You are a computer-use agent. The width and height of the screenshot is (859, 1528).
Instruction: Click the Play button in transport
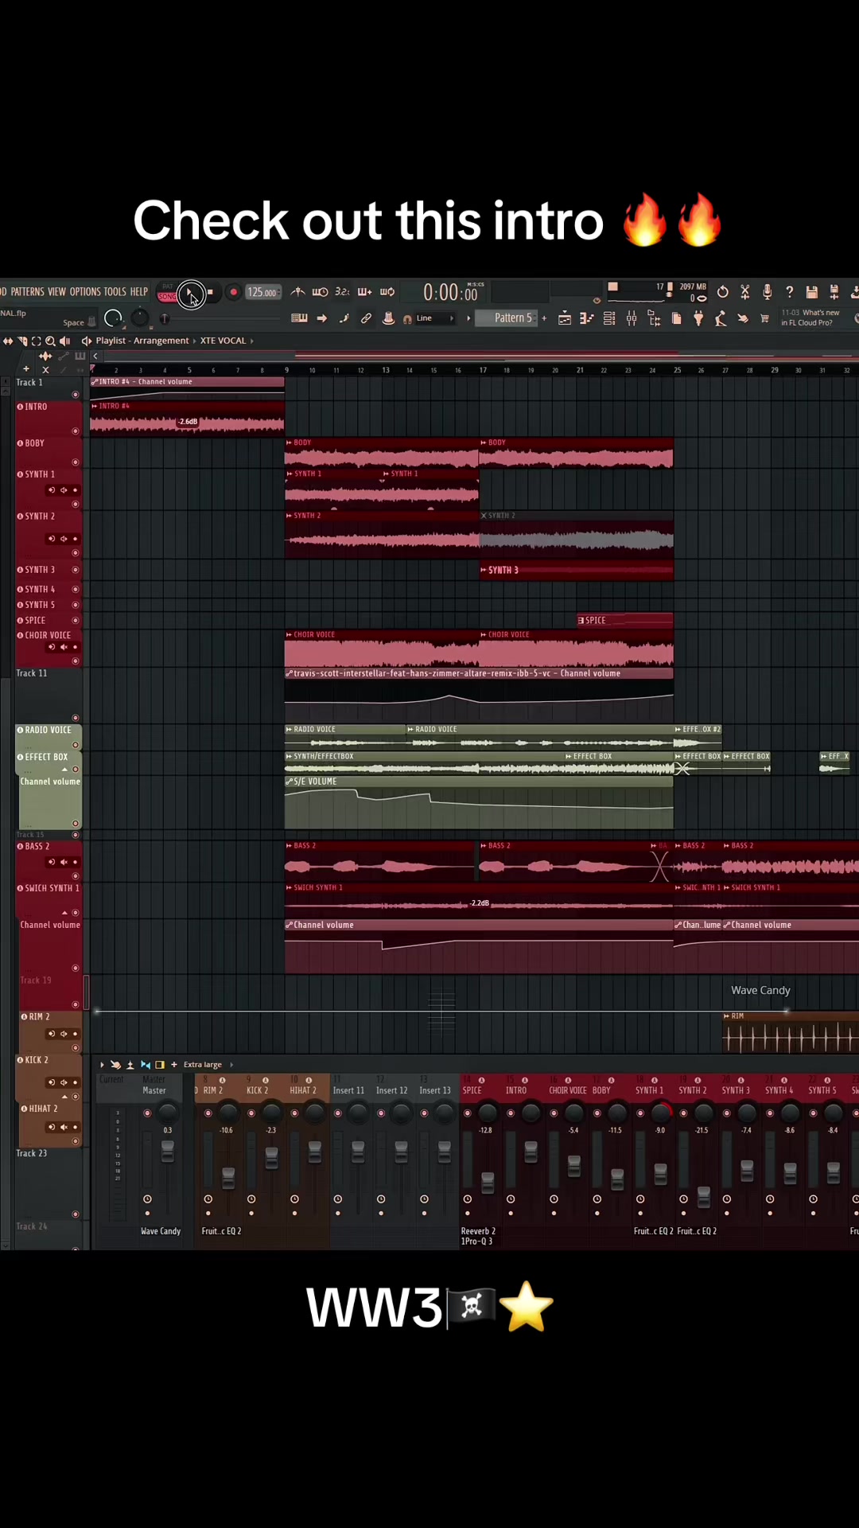(x=191, y=293)
